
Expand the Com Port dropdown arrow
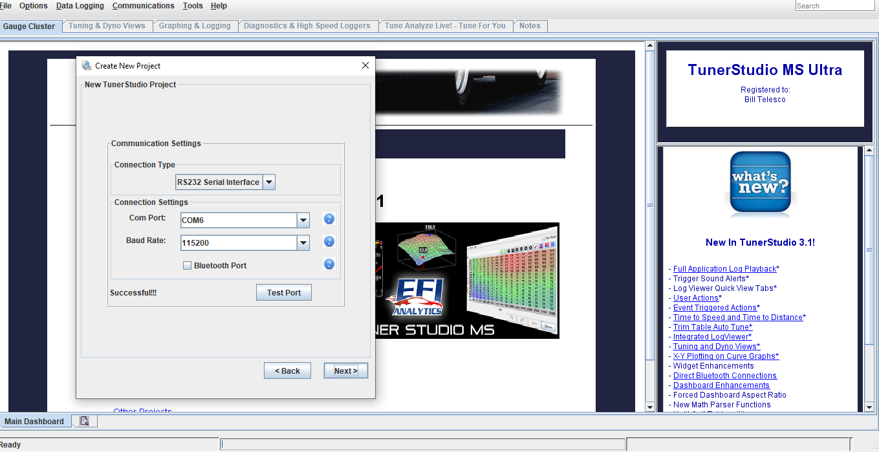[303, 221]
